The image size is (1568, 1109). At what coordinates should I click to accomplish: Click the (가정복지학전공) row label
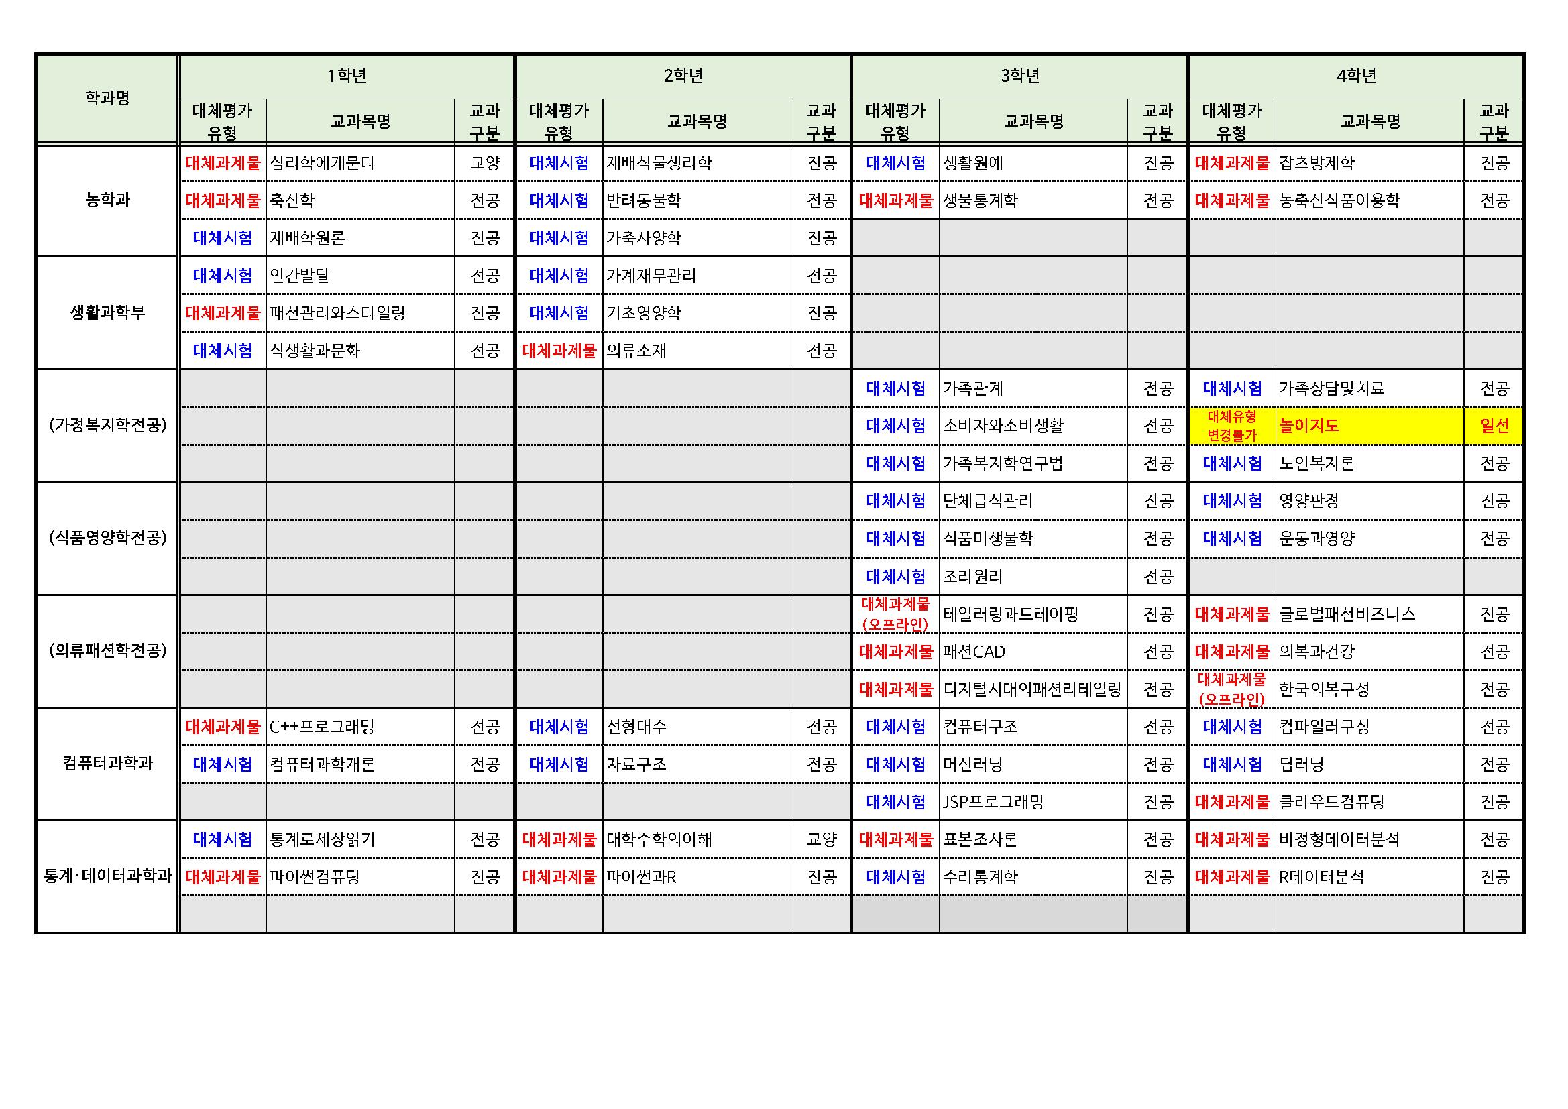coord(107,426)
